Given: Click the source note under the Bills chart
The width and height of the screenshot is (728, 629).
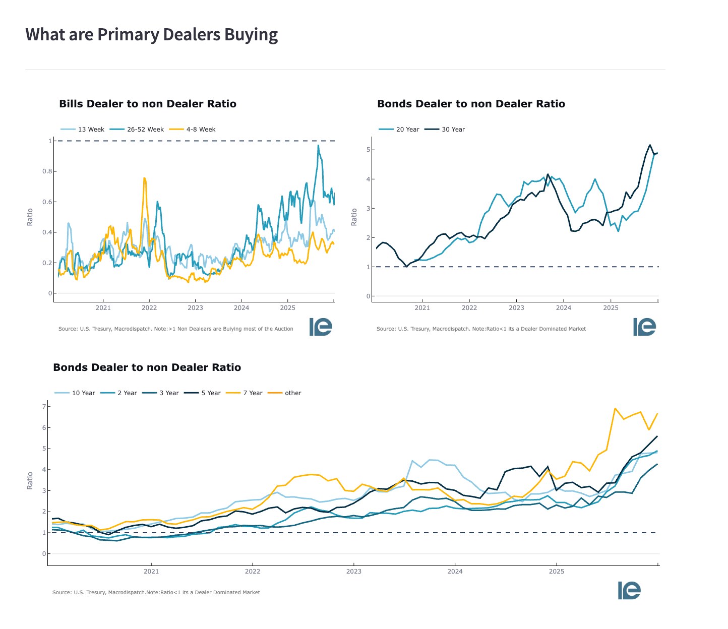Looking at the screenshot, I should click(175, 329).
